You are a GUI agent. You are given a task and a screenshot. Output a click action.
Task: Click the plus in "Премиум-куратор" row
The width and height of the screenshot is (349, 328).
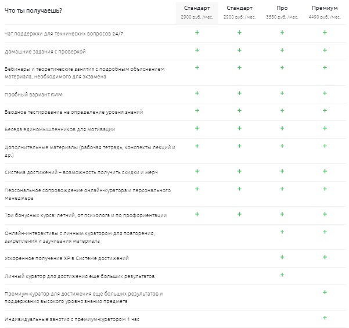(x=325, y=292)
